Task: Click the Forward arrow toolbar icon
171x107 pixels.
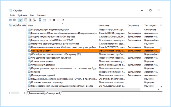Action: [x=14, y=20]
